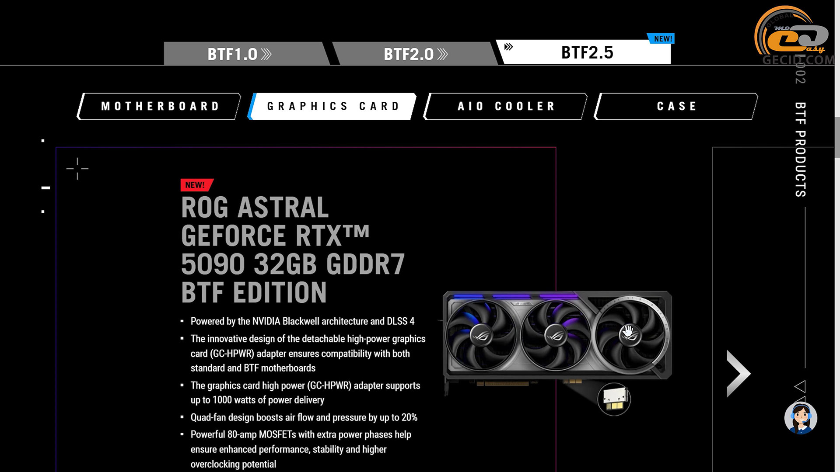Click the silver next-slide chevron arrow
The width and height of the screenshot is (840, 472).
(x=738, y=373)
